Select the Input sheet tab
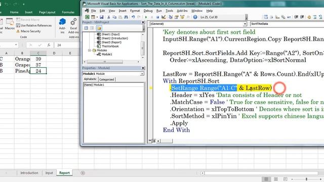The image size is (324, 182). [x=49, y=173]
